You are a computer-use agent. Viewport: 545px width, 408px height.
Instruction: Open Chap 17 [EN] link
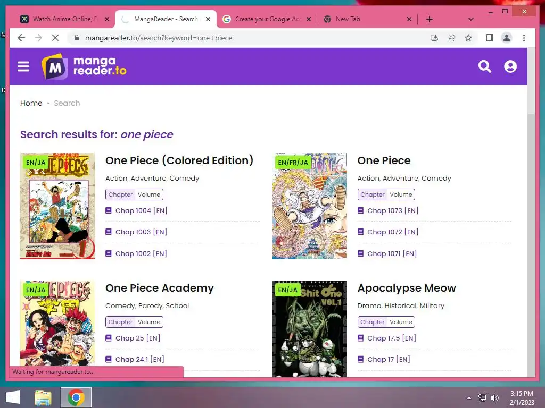coord(389,360)
